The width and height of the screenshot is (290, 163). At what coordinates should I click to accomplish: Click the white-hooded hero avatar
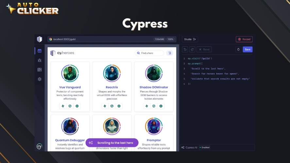[112, 126]
